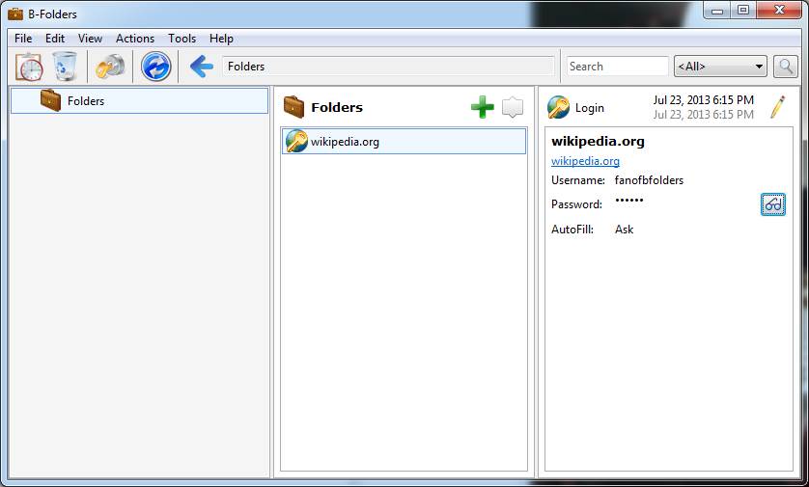This screenshot has width=809, height=487.
Task: Close the B-Folders window
Action: tap(779, 11)
